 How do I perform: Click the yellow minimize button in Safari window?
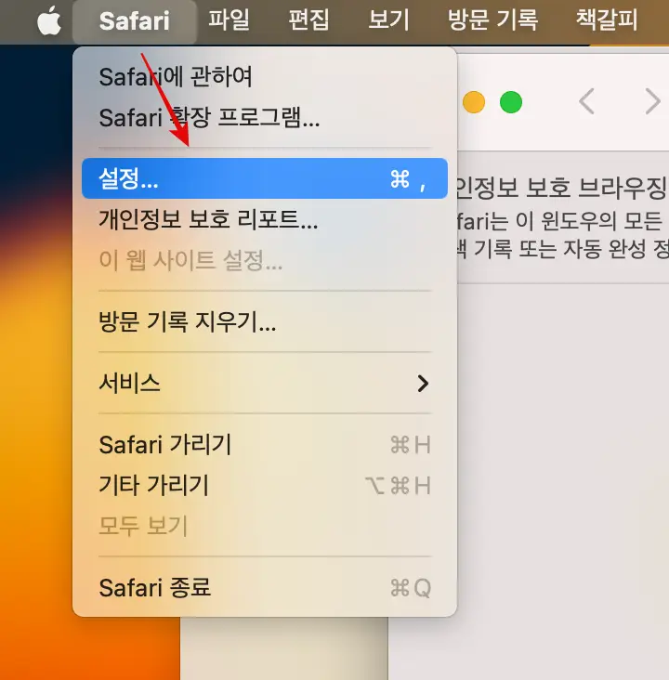(473, 102)
